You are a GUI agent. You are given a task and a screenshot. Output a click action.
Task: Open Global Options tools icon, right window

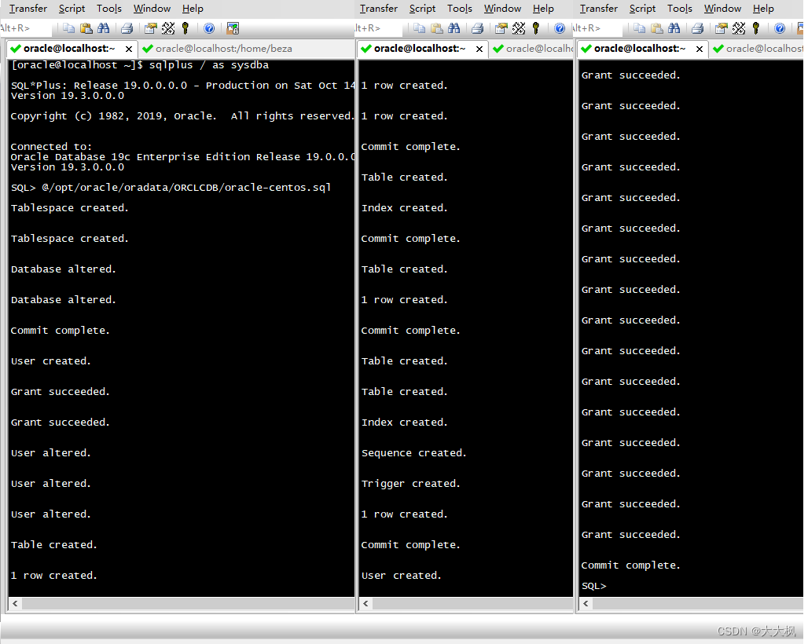(739, 28)
